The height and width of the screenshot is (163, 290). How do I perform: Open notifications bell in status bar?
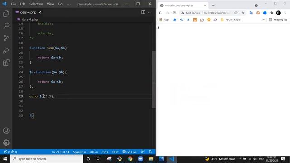150,152
